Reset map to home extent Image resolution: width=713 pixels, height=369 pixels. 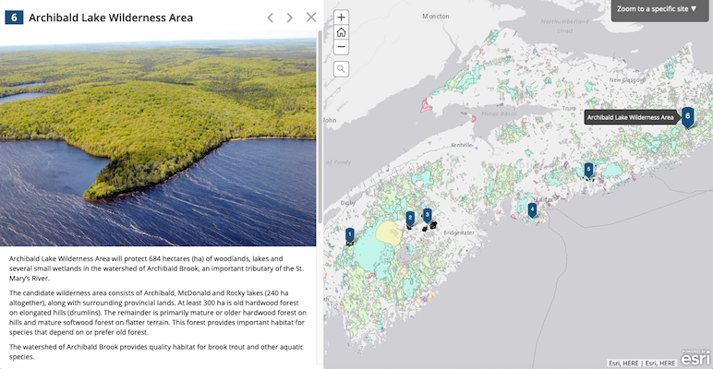pyautogui.click(x=342, y=32)
